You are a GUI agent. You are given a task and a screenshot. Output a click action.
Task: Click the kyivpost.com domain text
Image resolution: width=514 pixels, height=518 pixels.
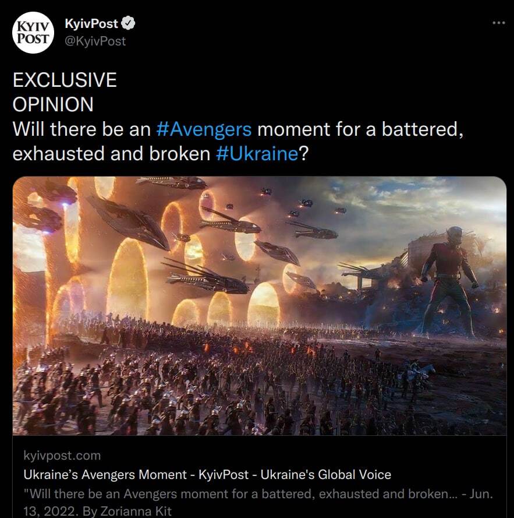62,455
